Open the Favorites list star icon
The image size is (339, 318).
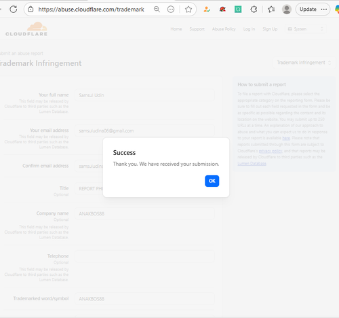click(x=271, y=10)
